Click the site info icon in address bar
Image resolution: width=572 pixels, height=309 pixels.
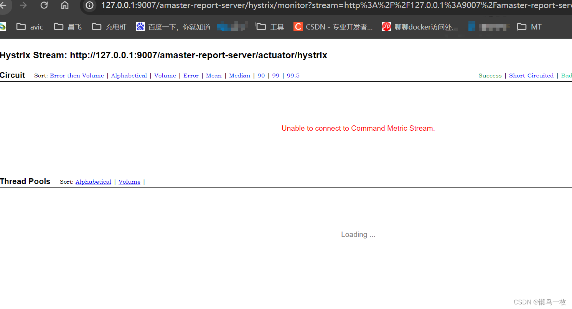coord(89,5)
